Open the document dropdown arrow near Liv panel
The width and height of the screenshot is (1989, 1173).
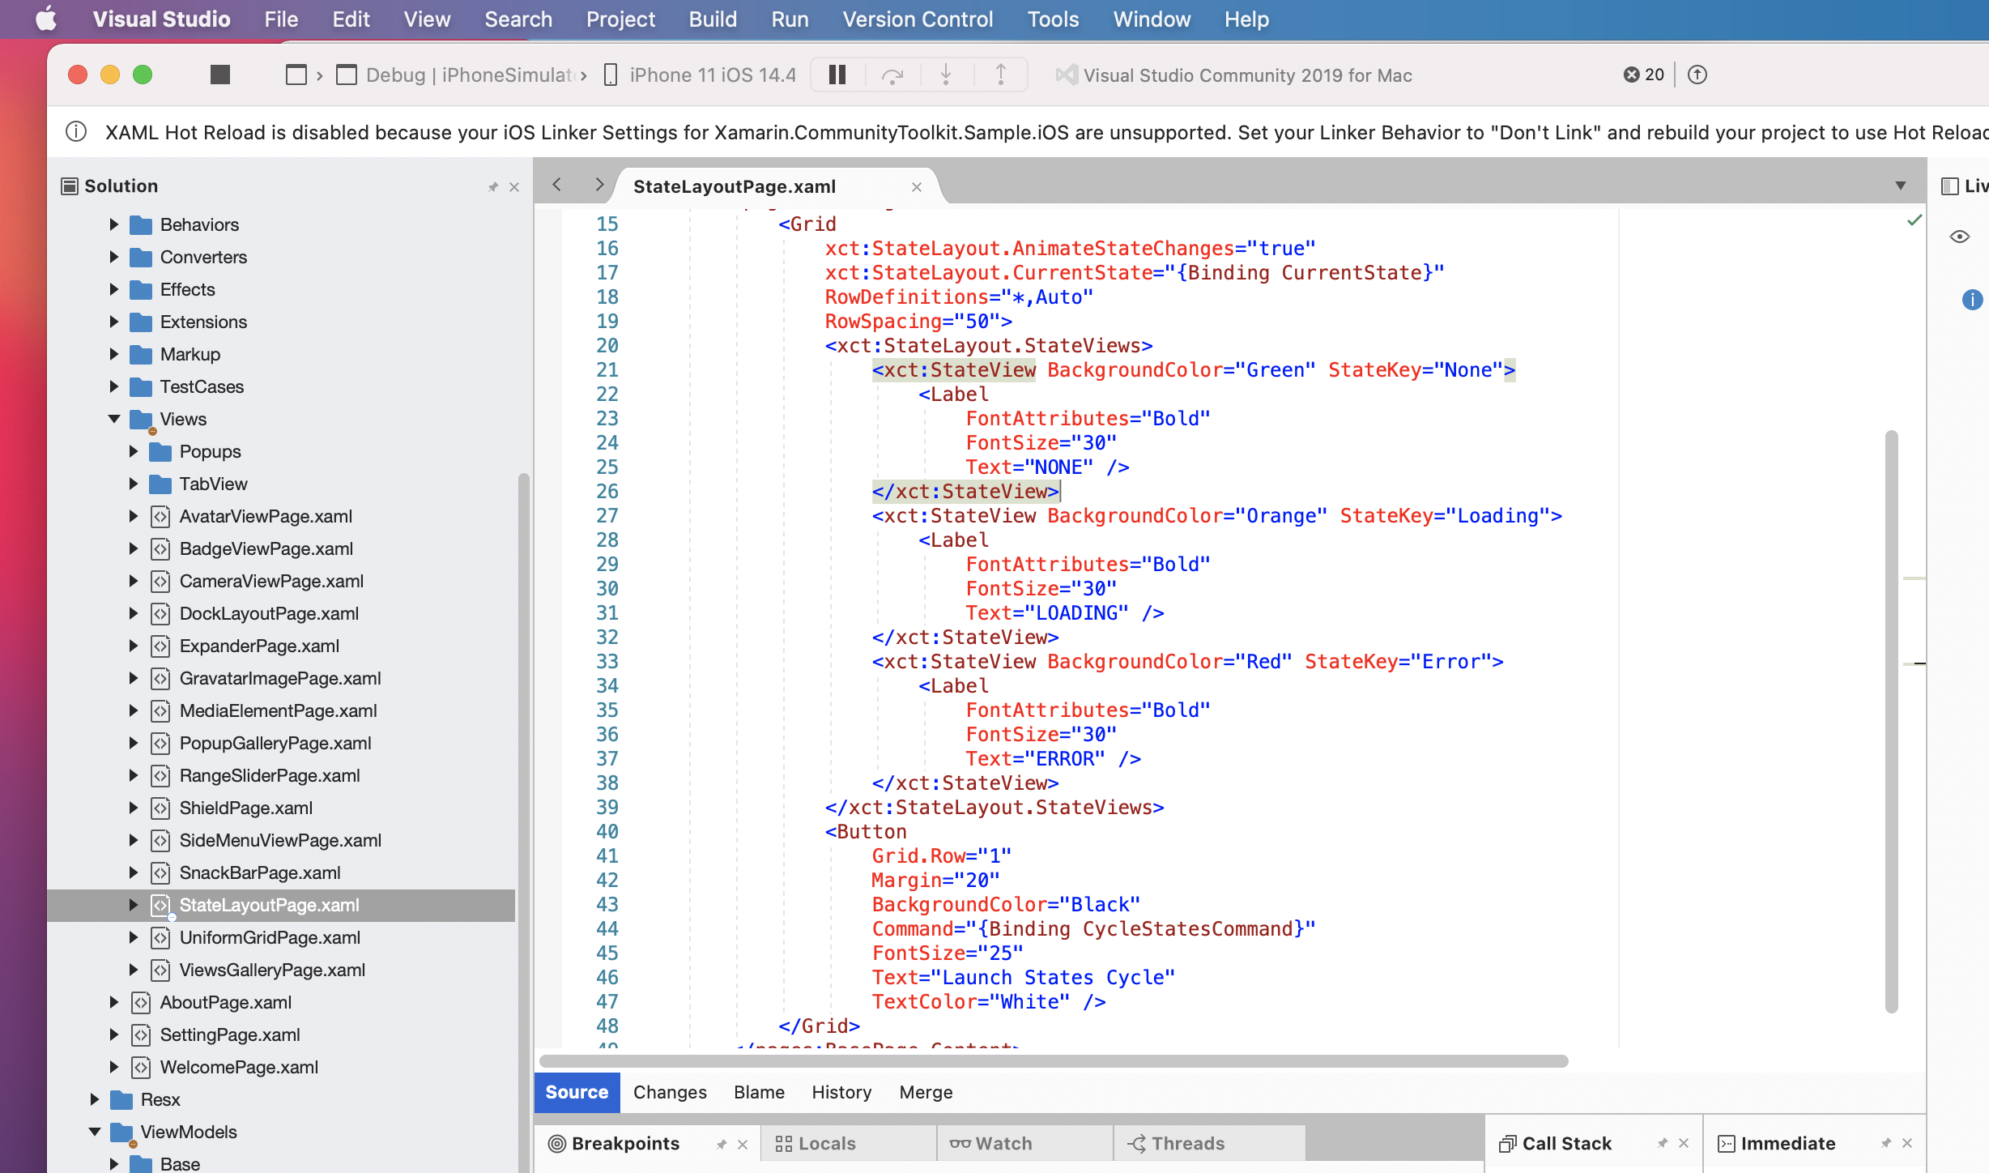click(1901, 186)
